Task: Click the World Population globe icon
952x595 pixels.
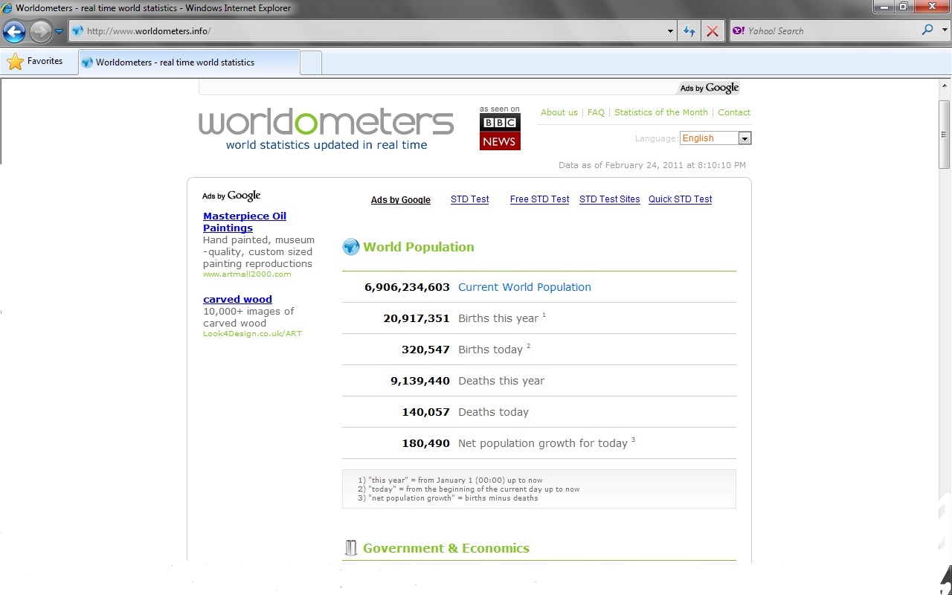Action: pos(350,247)
